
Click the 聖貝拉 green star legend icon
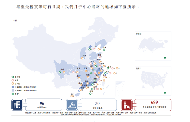(13, 77)
